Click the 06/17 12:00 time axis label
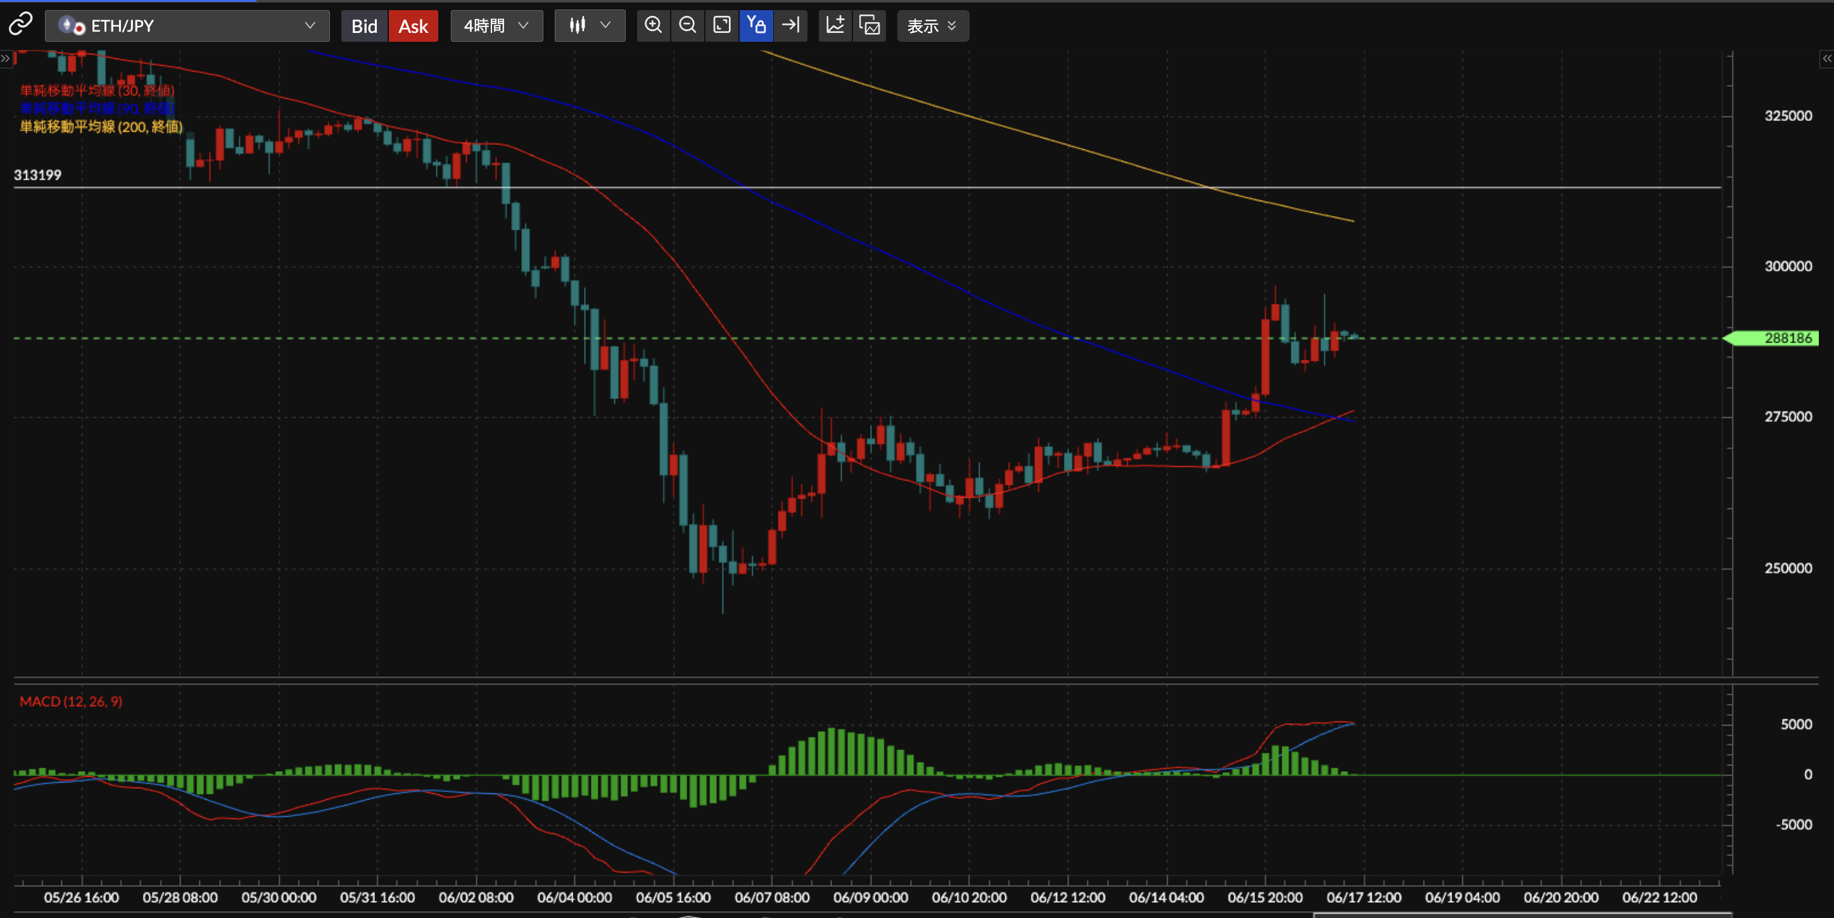The height and width of the screenshot is (918, 1834). 1364,898
